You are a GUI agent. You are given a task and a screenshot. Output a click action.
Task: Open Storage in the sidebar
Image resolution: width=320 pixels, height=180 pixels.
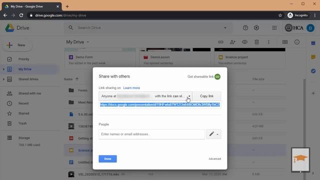pyautogui.click(x=24, y=138)
